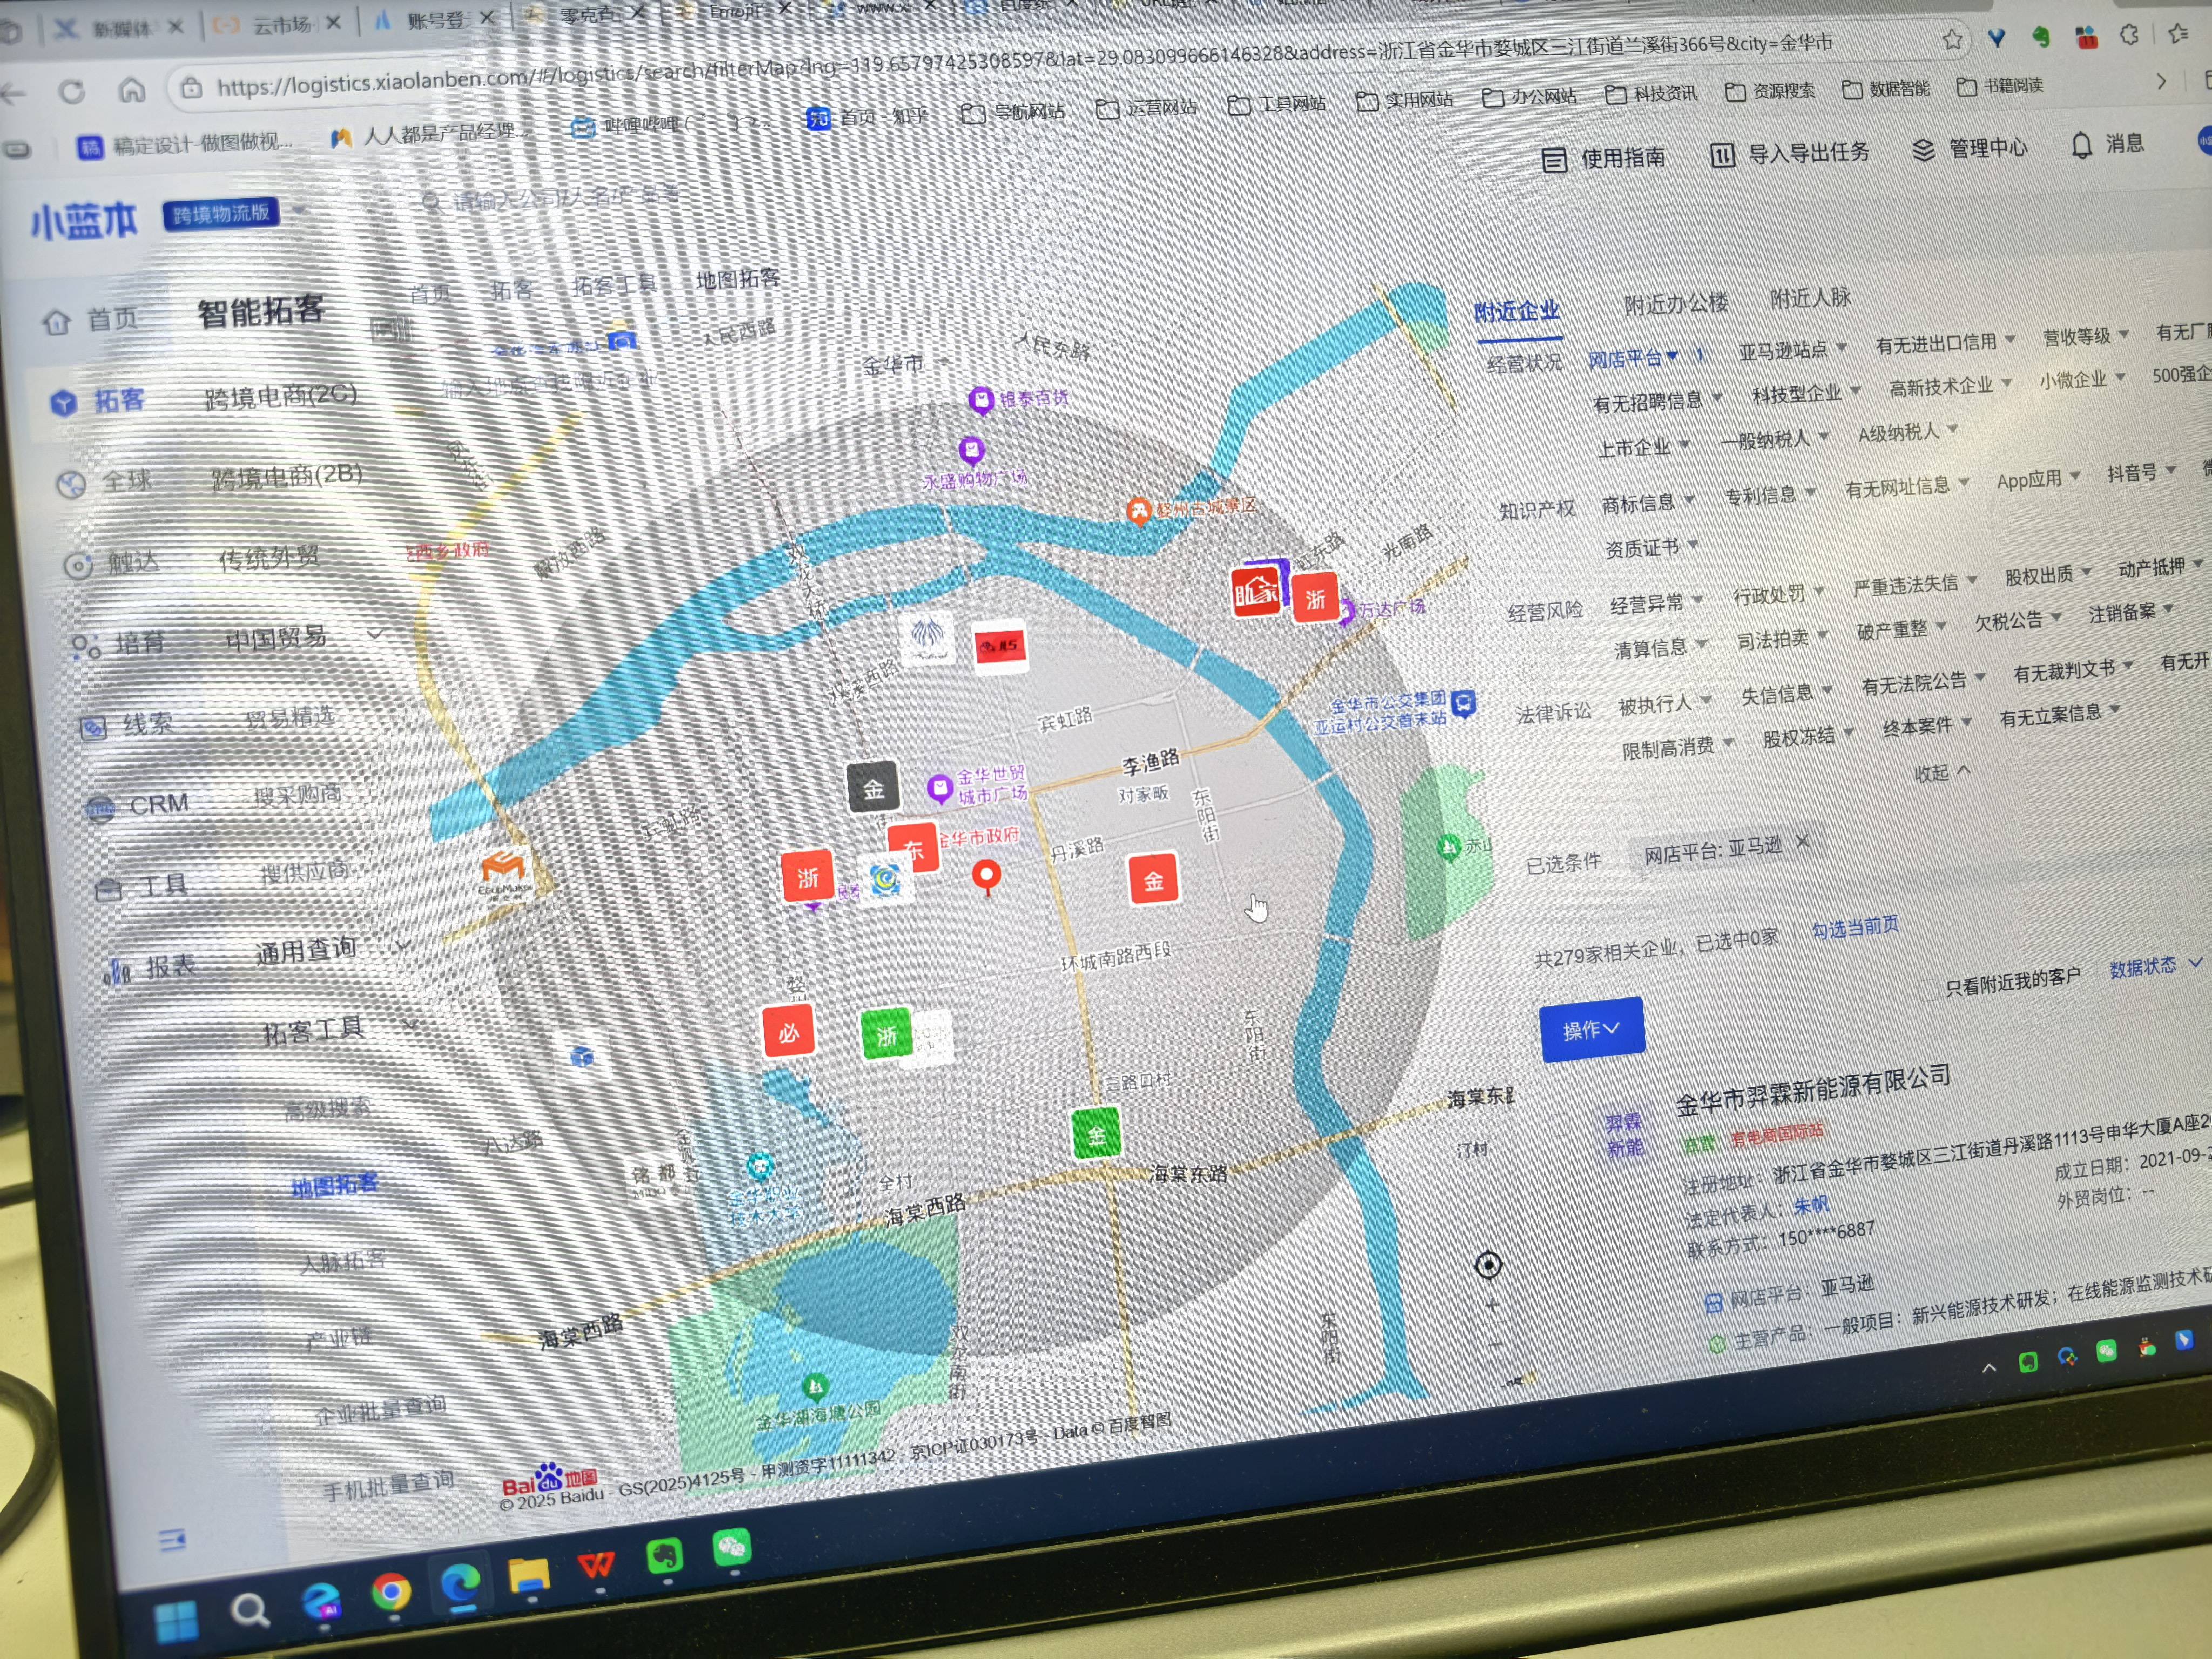
Task: Check 只看附近我的客户 checkbox
Action: click(1928, 990)
